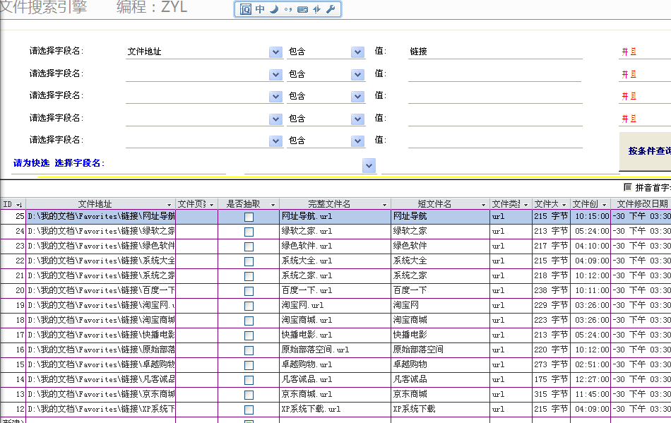Click file size cell 315 字节

pos(551,394)
